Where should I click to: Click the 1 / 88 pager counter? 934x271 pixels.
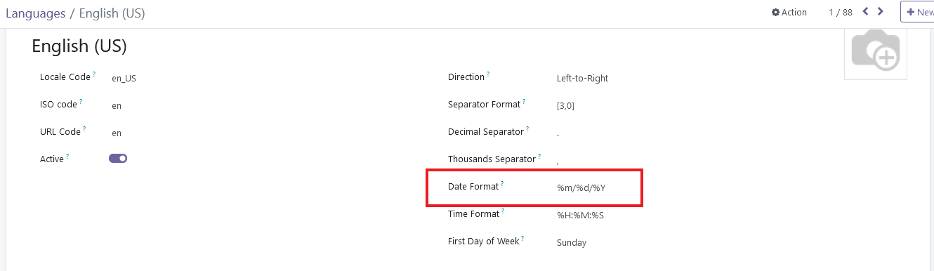[841, 13]
